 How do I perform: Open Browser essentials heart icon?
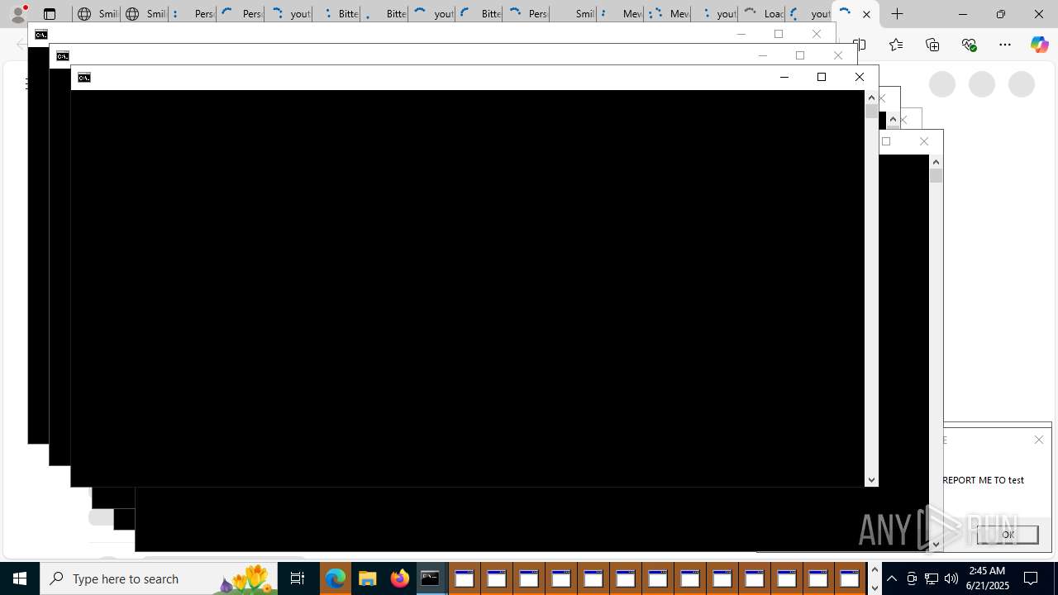(969, 45)
